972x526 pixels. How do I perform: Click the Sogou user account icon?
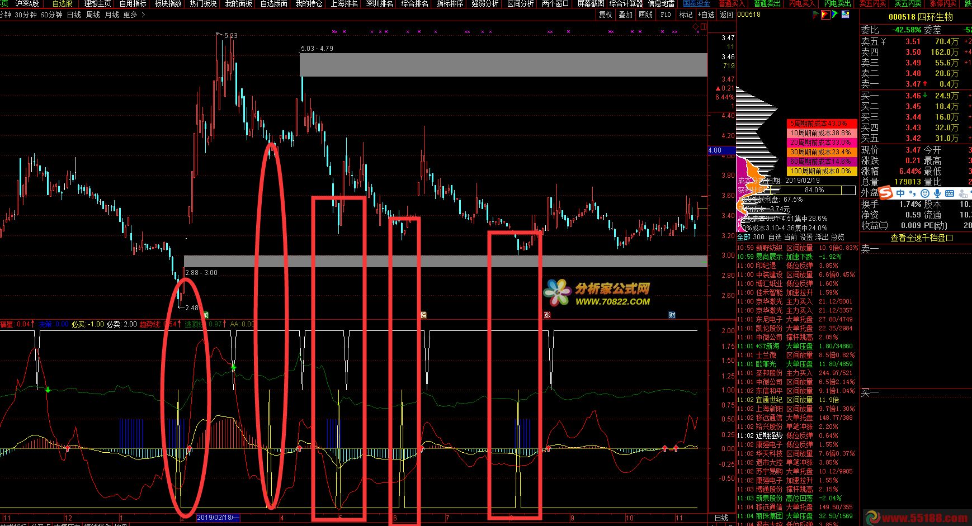pyautogui.click(x=964, y=193)
